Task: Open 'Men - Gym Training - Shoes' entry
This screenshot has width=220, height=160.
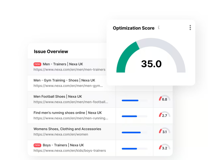Action: coord(64,80)
